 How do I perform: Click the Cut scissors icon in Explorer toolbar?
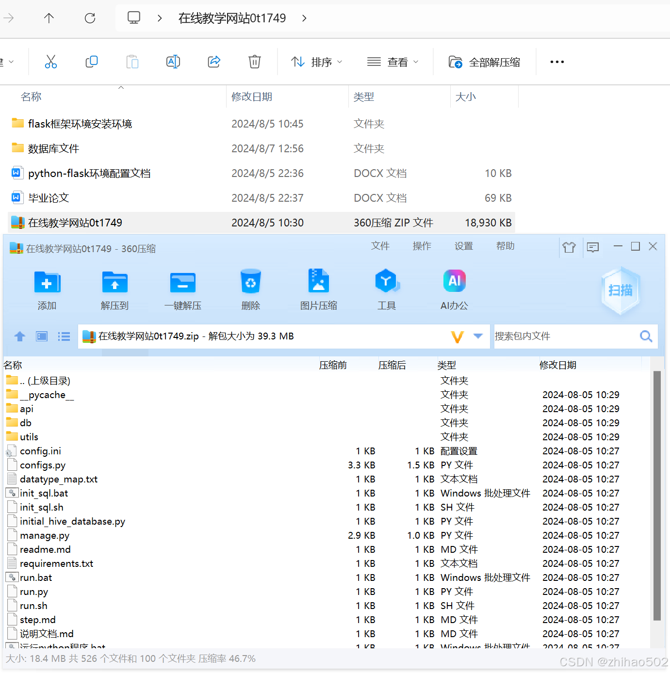(x=51, y=62)
